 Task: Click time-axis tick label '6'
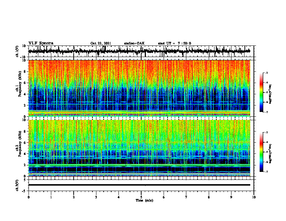(164, 197)
